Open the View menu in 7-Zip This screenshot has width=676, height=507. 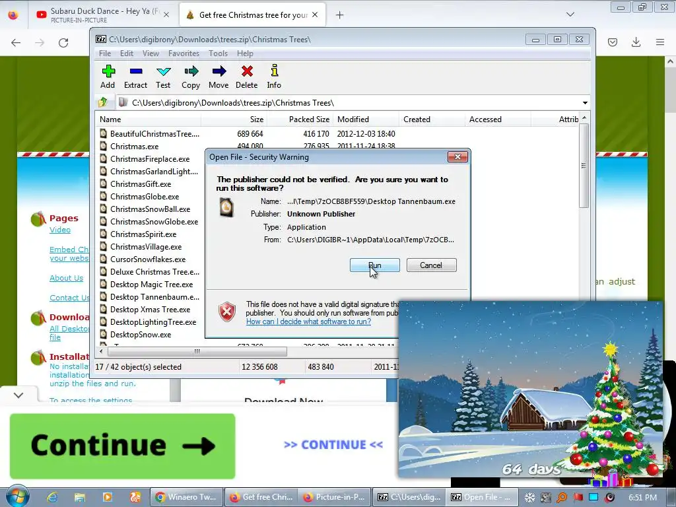point(151,53)
